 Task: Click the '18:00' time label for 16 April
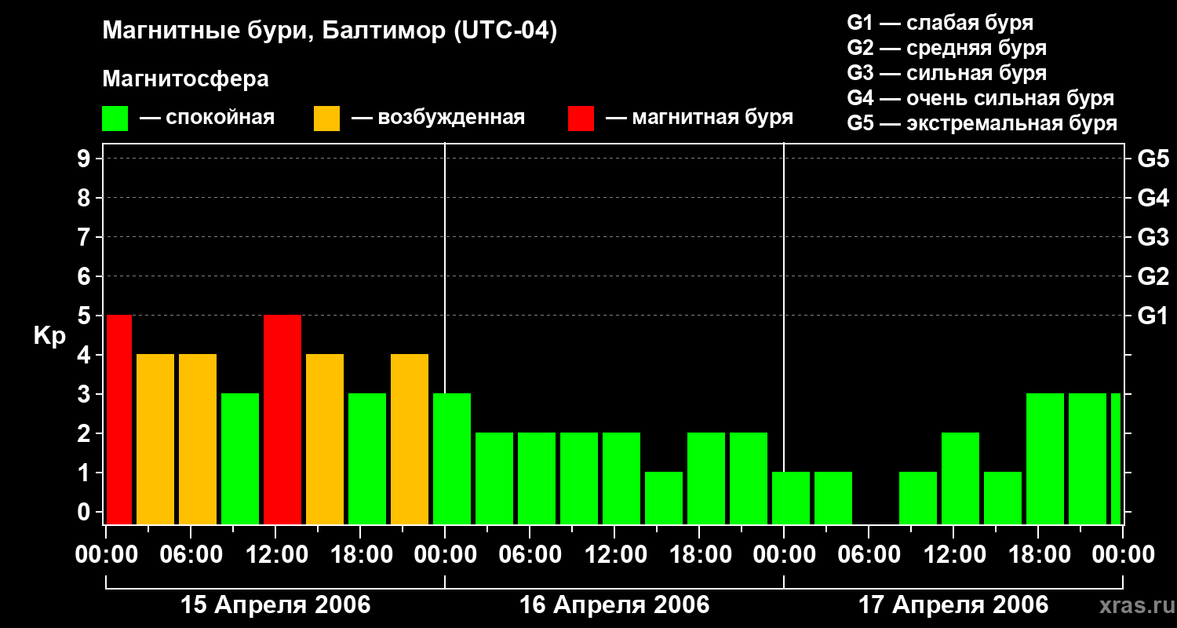point(700,555)
